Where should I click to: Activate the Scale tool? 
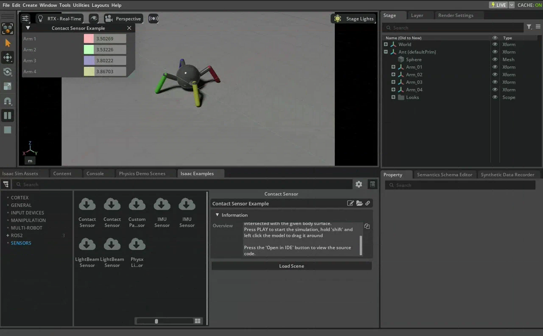tap(8, 86)
